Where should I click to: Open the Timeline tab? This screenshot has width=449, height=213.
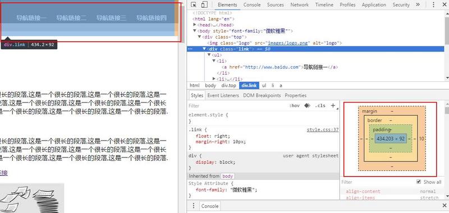coord(324,5)
